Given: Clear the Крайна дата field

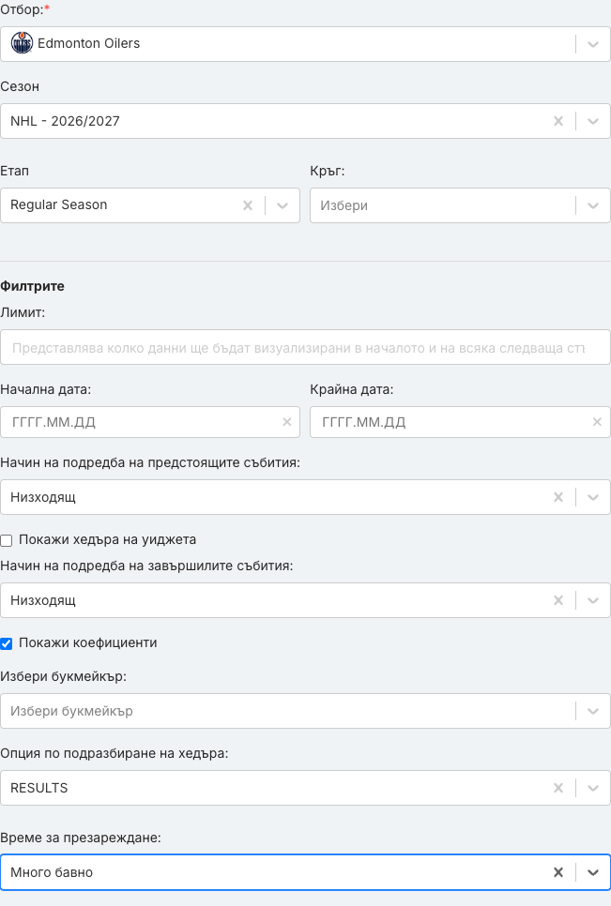Looking at the screenshot, I should 597,422.
